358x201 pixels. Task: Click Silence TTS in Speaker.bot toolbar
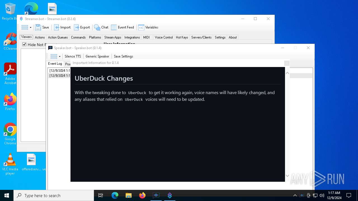click(x=73, y=56)
